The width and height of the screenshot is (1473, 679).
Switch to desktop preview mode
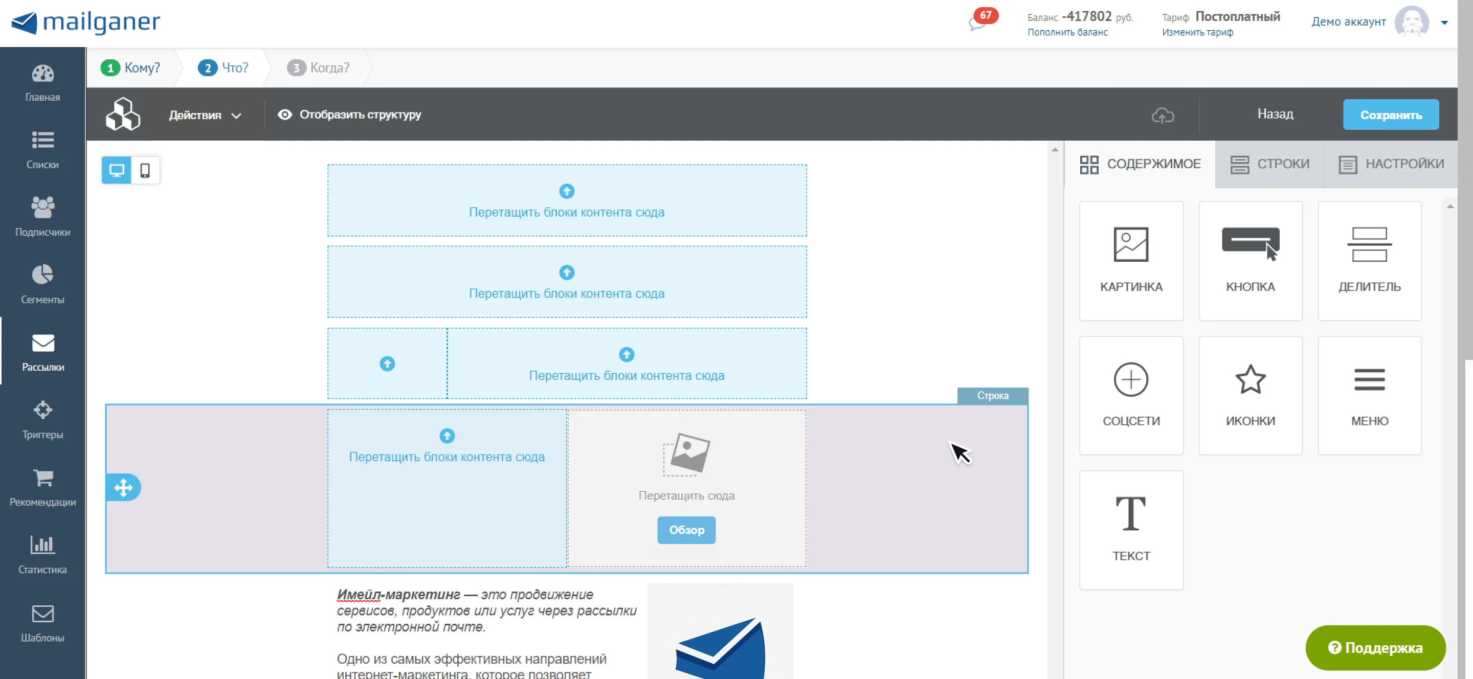[117, 170]
